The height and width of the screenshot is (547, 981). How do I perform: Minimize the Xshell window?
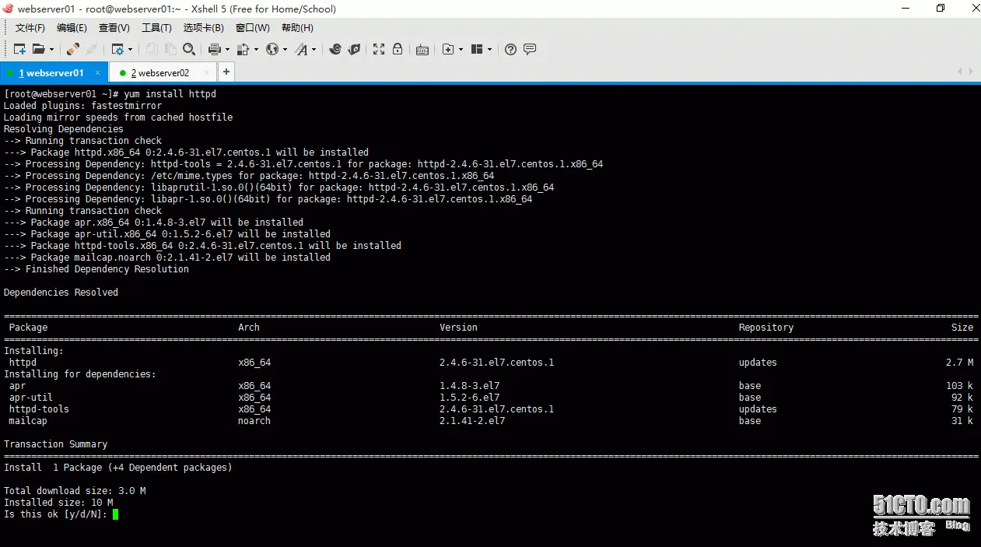[905, 9]
